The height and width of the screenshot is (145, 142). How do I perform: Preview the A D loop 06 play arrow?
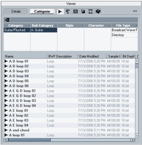coord(6,86)
